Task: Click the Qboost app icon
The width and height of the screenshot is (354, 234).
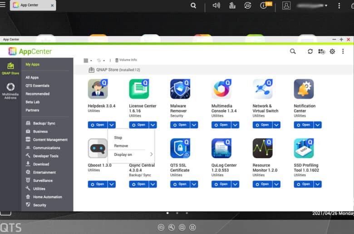Action: tap(98, 148)
